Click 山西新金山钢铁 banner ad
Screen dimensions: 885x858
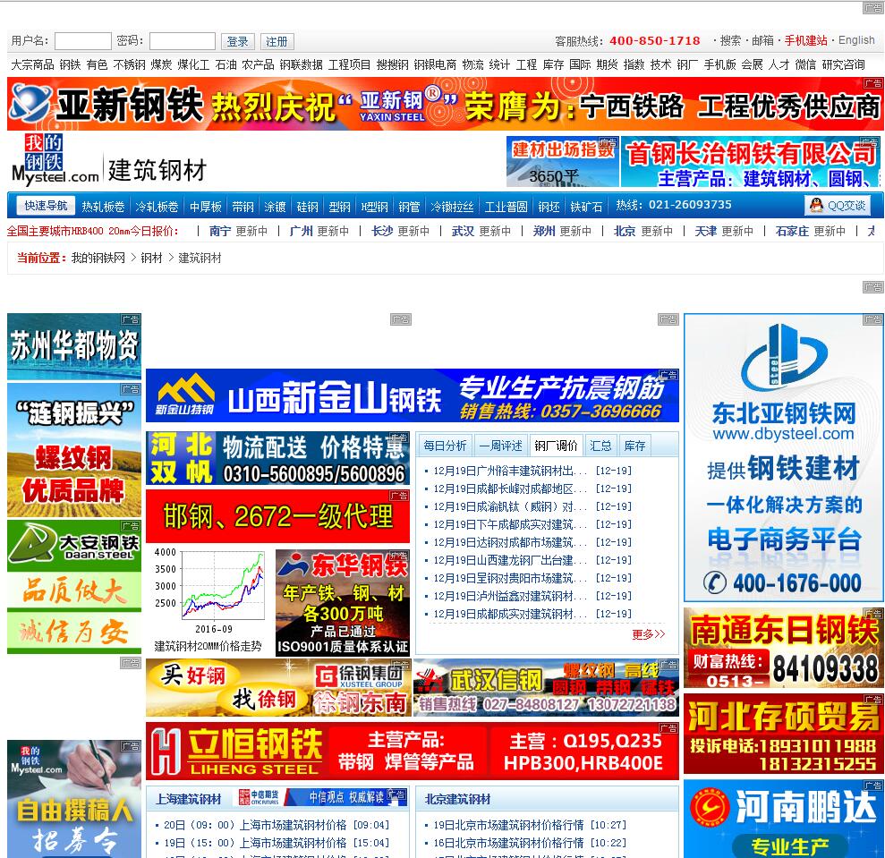click(x=412, y=395)
